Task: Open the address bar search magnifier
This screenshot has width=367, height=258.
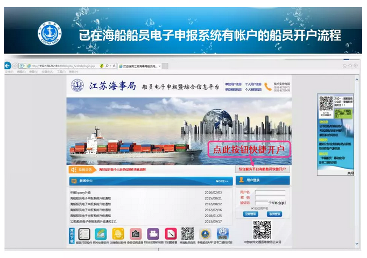Action: [x=107, y=66]
